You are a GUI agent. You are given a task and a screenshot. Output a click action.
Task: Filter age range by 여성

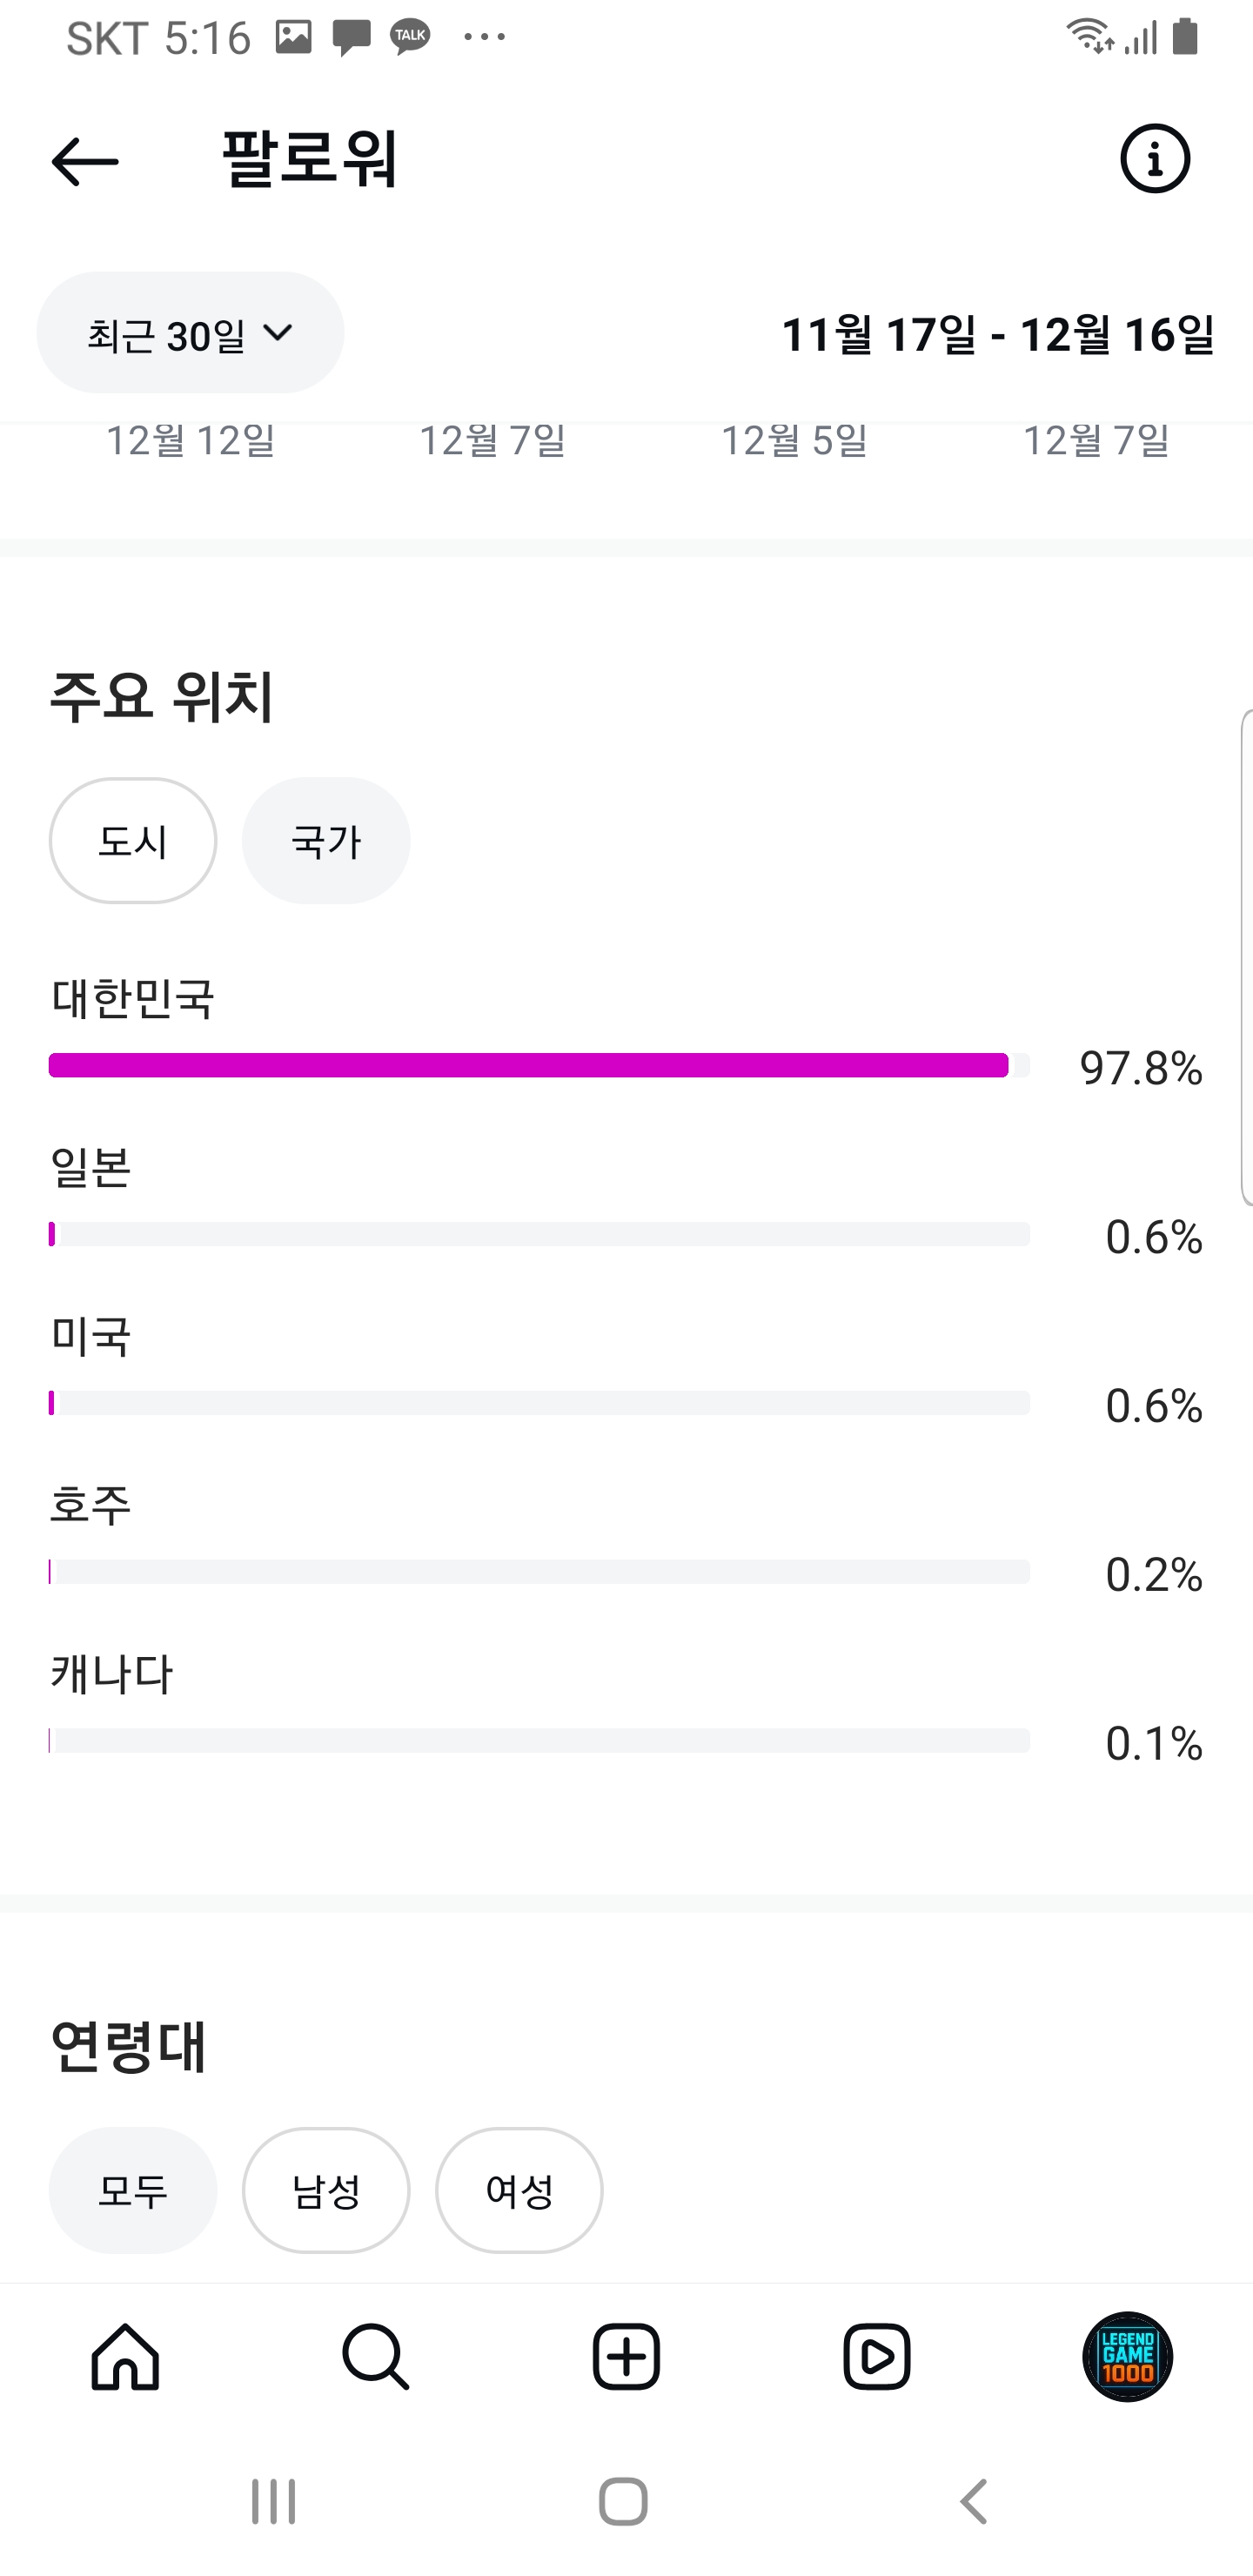(519, 2190)
